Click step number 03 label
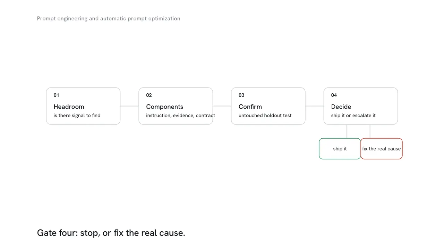 241,95
